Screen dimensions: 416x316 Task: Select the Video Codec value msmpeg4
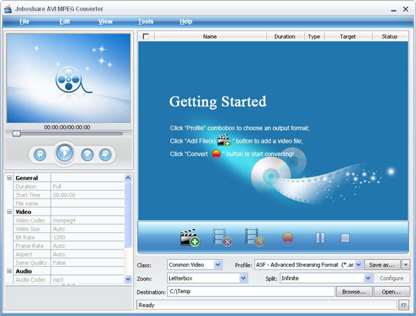(64, 220)
